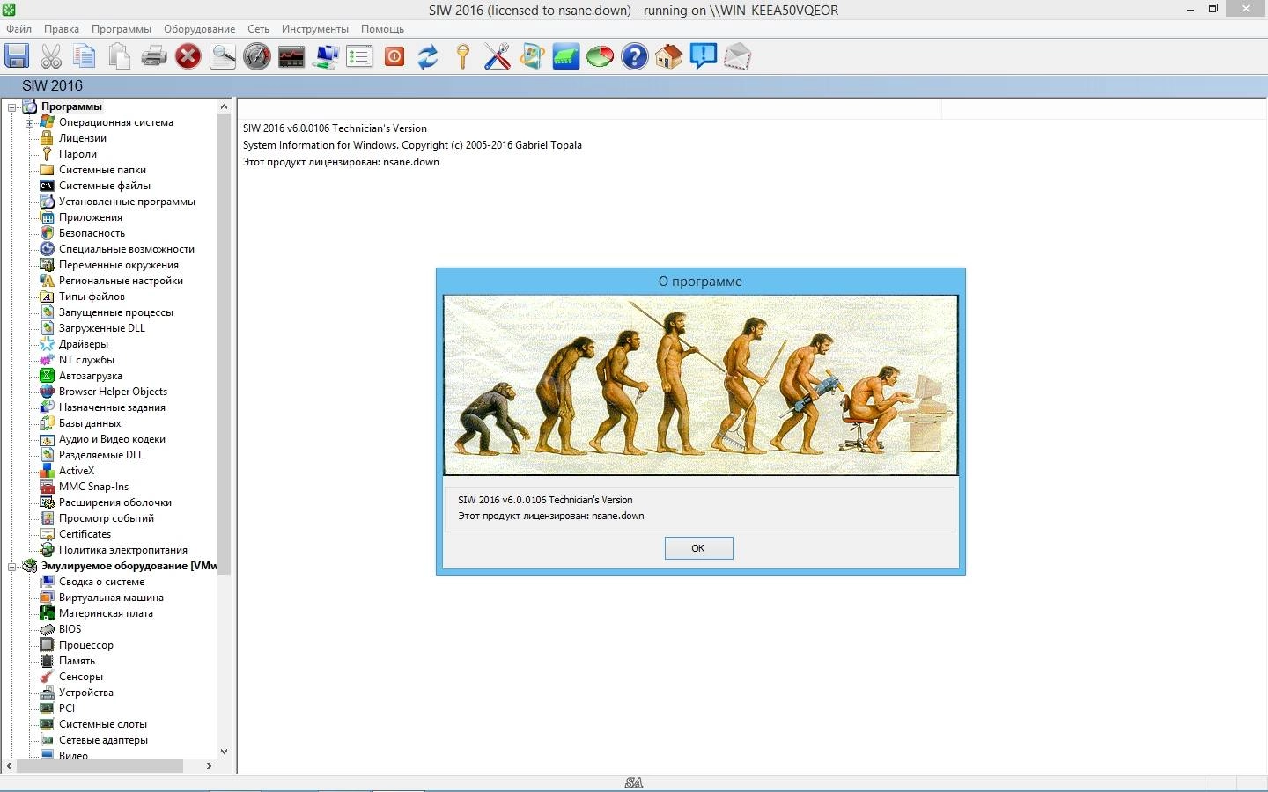Click the pie chart toolbar icon
This screenshot has height=792, width=1268.
(600, 57)
